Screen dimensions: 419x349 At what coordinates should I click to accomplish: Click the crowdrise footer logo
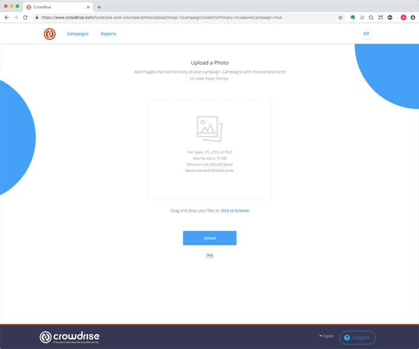pyautogui.click(x=69, y=337)
